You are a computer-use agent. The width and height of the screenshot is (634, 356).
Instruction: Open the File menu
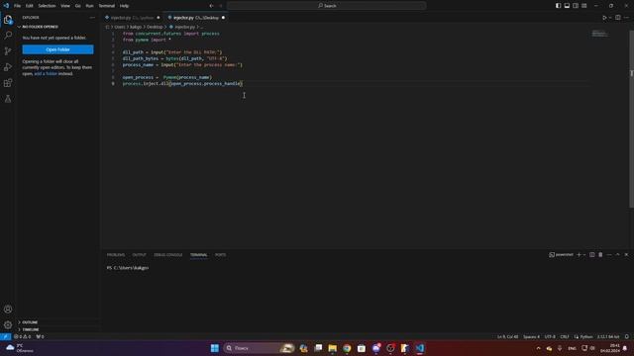(18, 6)
